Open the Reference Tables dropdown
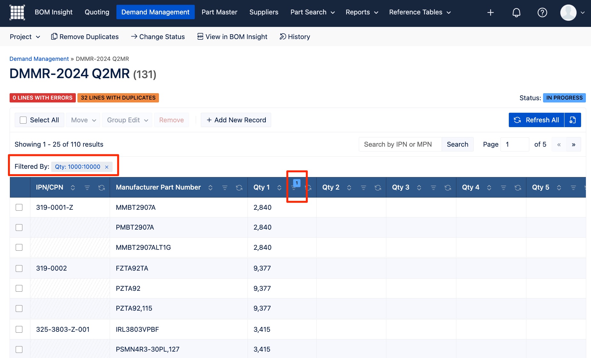Image resolution: width=591 pixels, height=358 pixels. pyautogui.click(x=420, y=12)
